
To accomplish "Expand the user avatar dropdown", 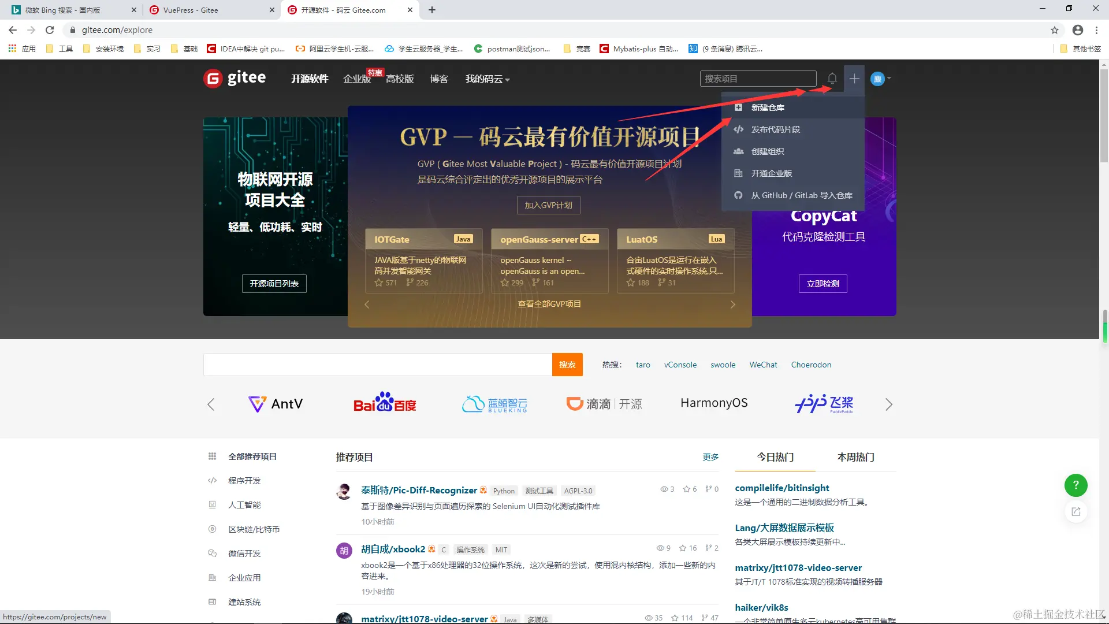I will tap(881, 79).
